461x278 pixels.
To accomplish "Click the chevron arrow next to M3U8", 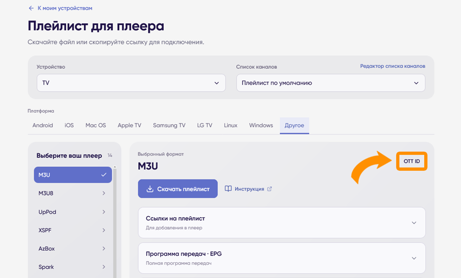I will (x=104, y=193).
